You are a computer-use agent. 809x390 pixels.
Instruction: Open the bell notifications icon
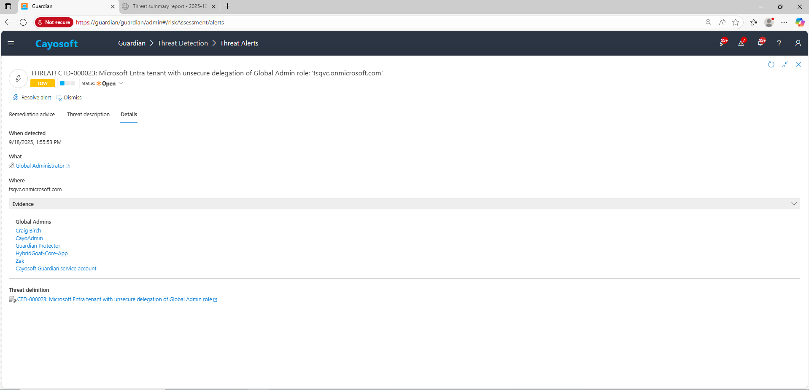click(x=760, y=43)
